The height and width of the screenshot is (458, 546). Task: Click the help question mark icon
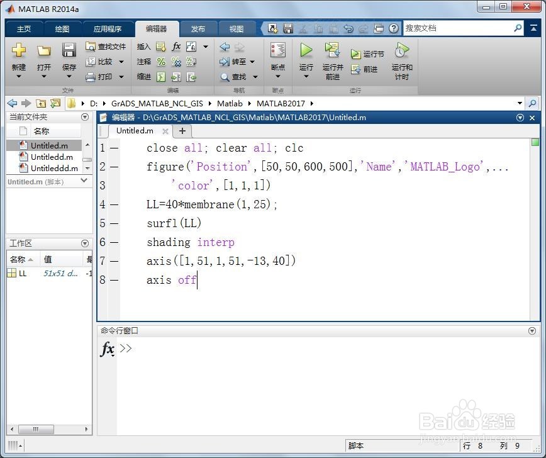394,28
